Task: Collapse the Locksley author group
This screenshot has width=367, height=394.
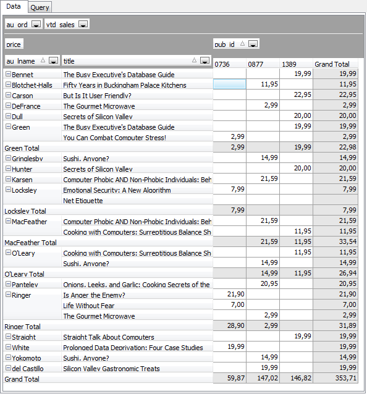Action: 8,190
